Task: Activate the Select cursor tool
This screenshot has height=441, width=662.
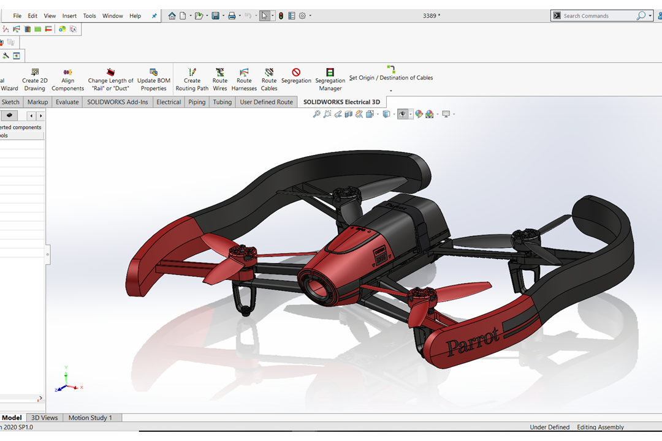Action: tap(264, 15)
